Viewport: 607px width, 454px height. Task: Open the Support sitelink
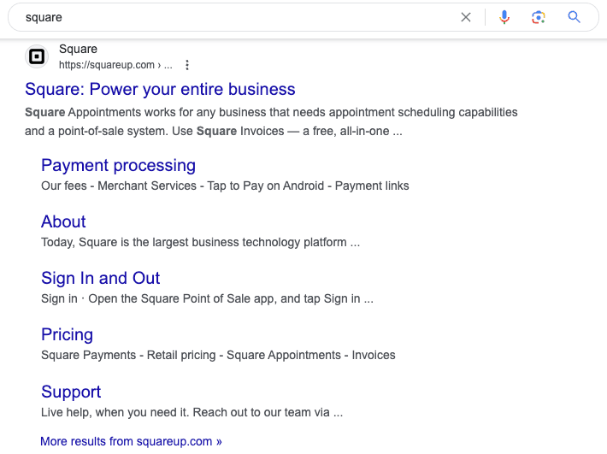point(71,392)
